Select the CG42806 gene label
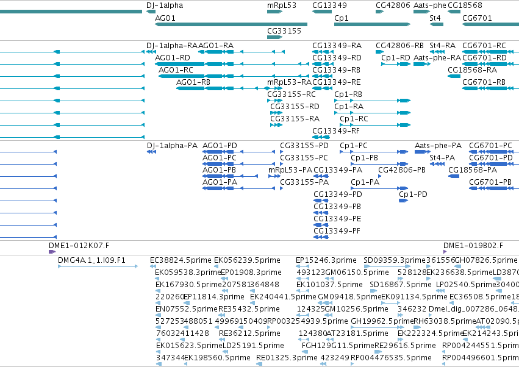The height and width of the screenshot is (367, 519). (393, 5)
